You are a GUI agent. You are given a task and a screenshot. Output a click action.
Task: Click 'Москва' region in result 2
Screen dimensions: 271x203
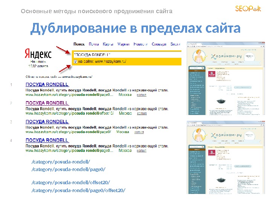coord(125,114)
